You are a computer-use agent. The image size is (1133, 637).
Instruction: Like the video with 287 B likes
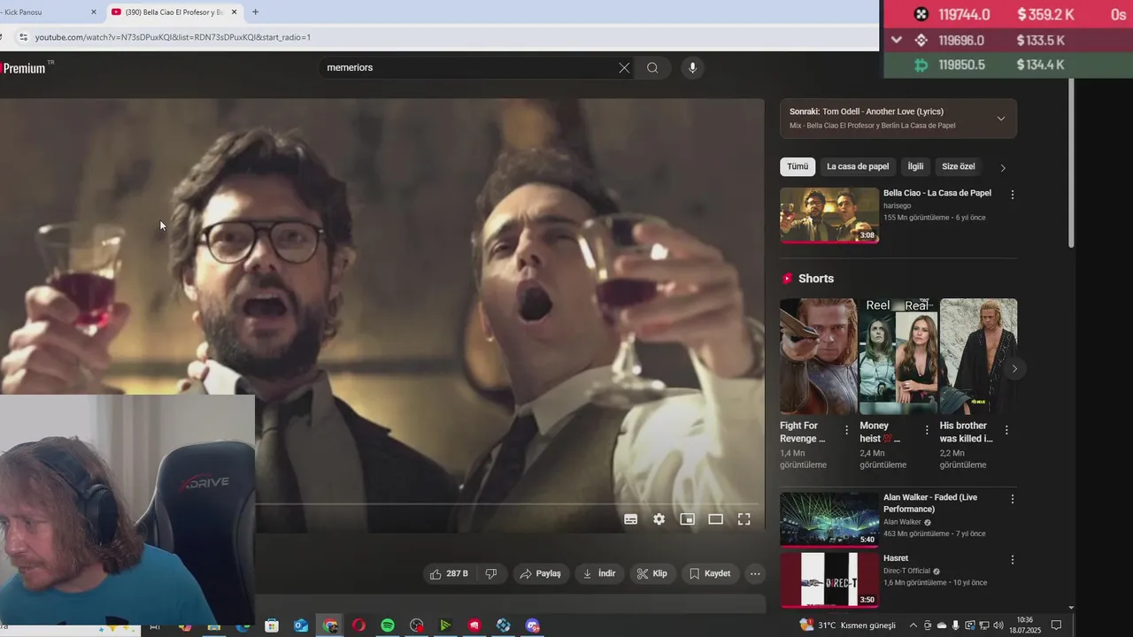[450, 573]
